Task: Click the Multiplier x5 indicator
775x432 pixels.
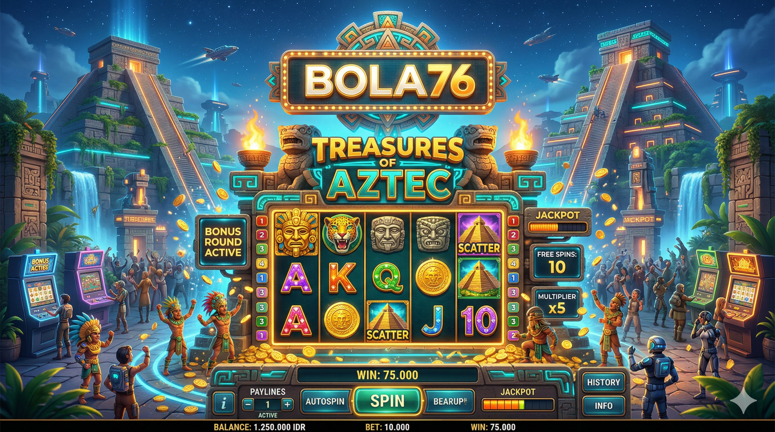Action: 557,303
